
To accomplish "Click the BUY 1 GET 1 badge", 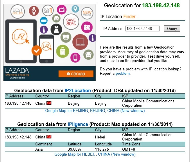I will point(48,10).
